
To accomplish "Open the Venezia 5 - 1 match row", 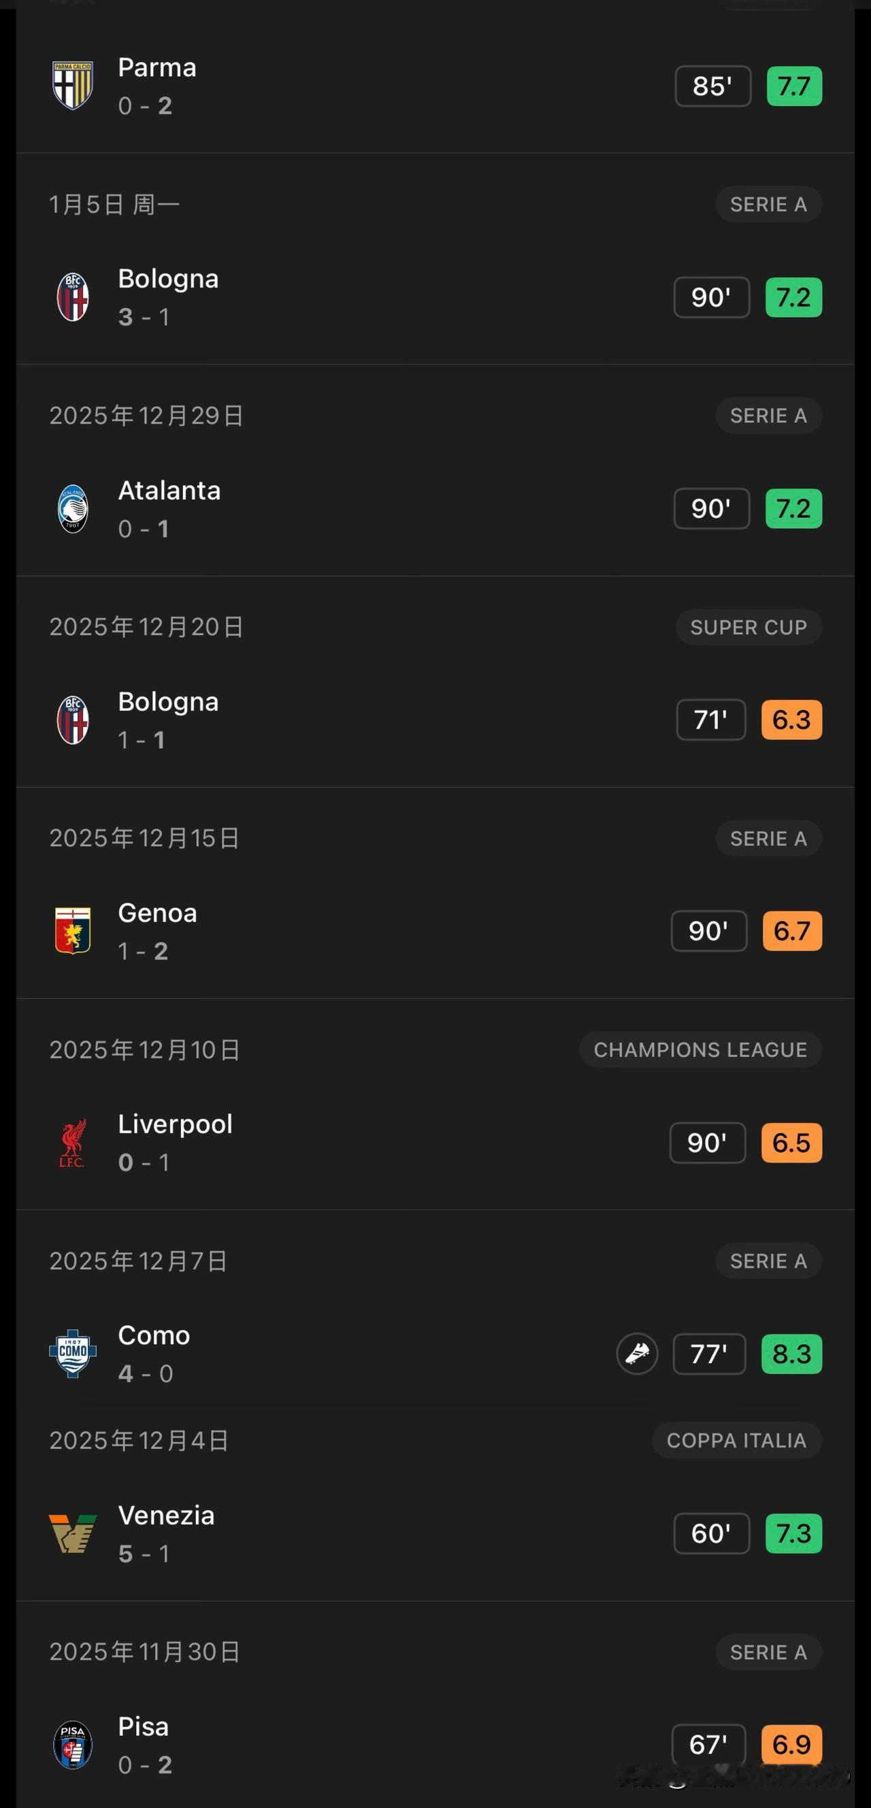I will pos(435,1534).
